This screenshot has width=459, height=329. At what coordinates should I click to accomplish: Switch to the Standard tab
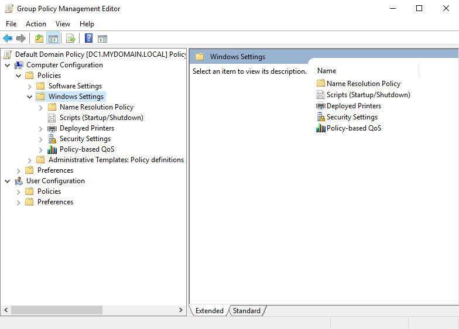click(246, 311)
